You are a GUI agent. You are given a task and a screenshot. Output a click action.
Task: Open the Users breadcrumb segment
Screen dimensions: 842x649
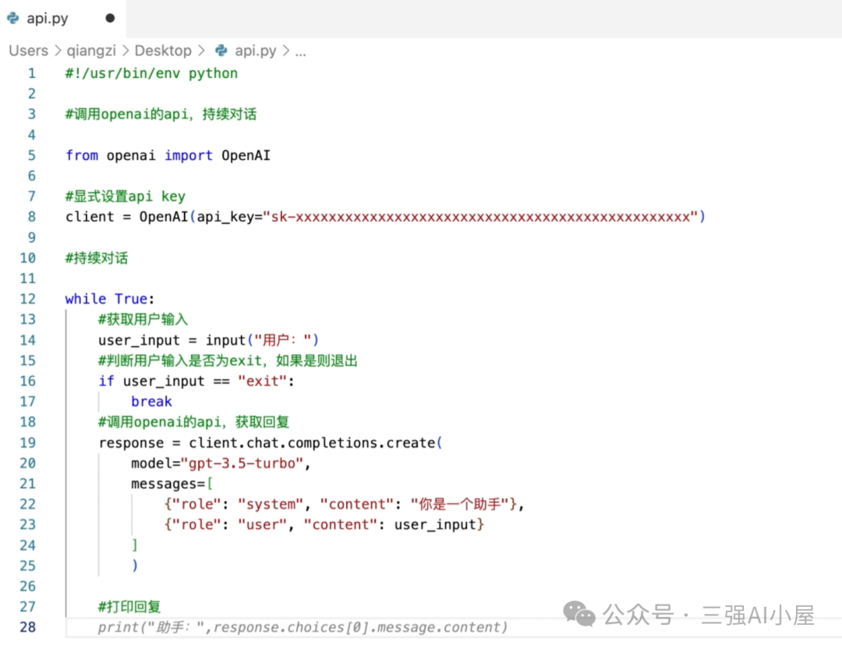[x=28, y=51]
